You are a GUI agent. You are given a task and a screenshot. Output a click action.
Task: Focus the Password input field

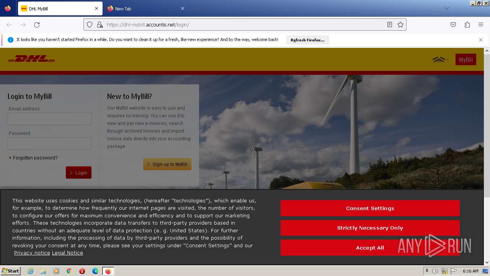click(49, 143)
